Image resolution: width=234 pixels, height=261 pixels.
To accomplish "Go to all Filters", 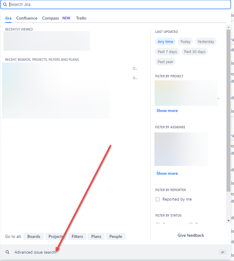I will click(x=77, y=236).
